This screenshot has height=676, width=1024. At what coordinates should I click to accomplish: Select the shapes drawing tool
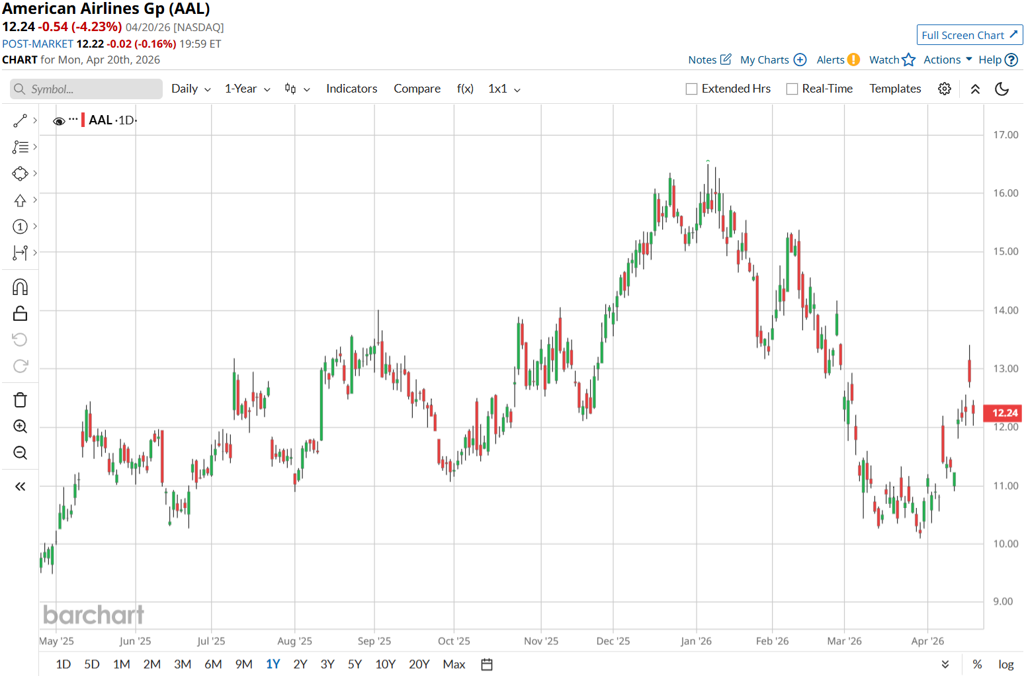tap(20, 173)
